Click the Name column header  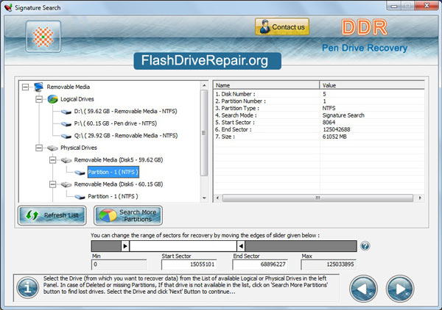pos(267,85)
